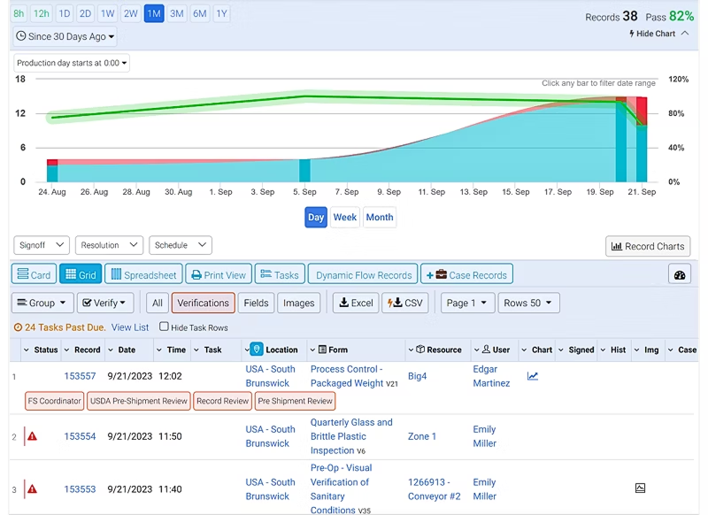Switch to the Month chart tab
This screenshot has height=515, width=708.
tap(380, 217)
